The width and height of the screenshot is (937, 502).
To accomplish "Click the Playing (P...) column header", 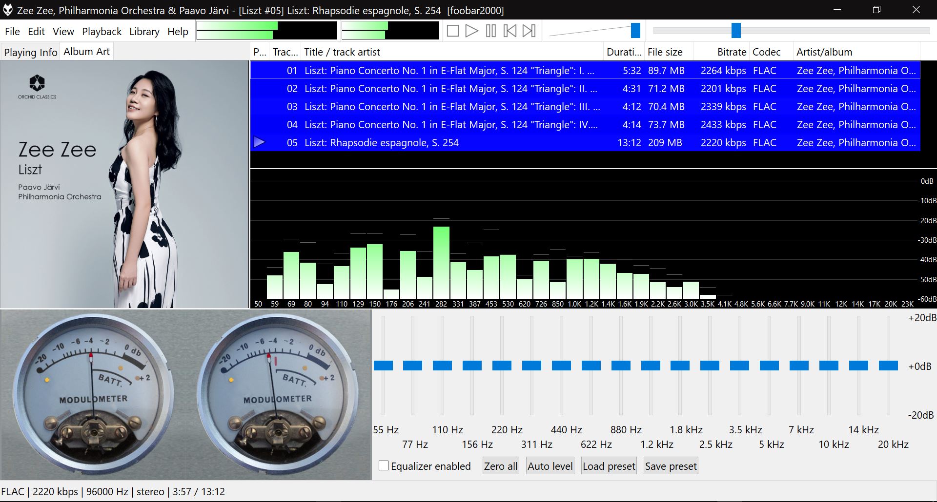I will pyautogui.click(x=260, y=52).
